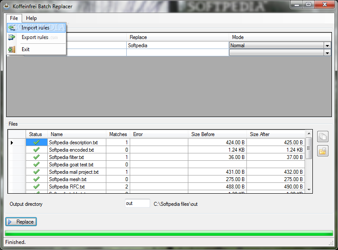338x250 pixels.
Task: Click the C:\Softpedia files\out path text
Action: tap(175, 204)
